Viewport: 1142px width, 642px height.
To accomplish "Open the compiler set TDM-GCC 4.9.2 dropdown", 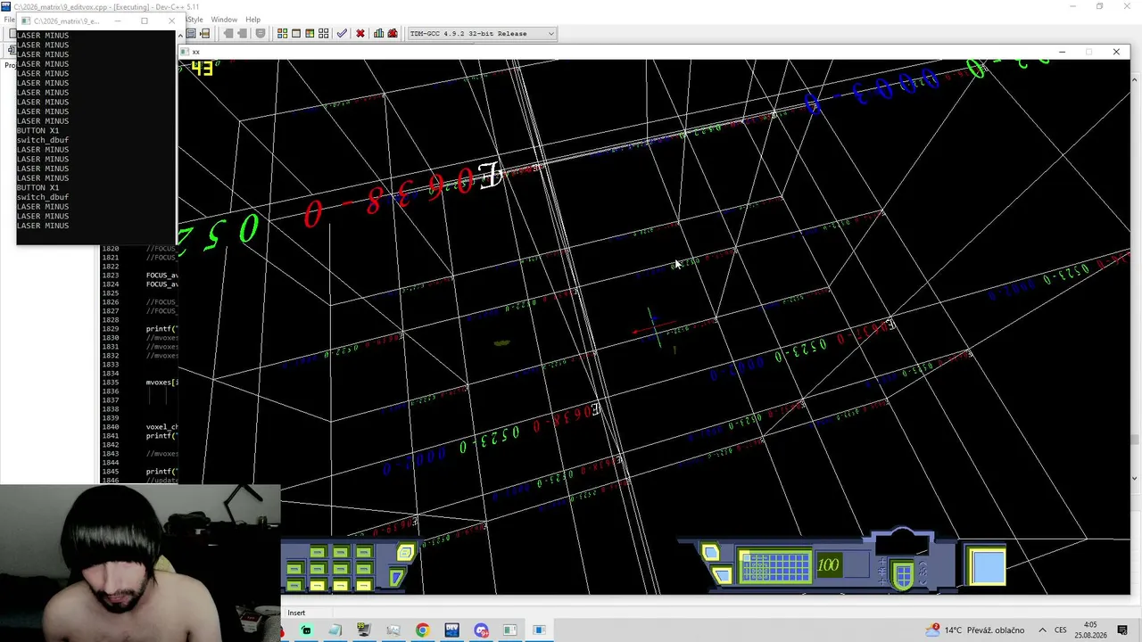I will (x=482, y=33).
